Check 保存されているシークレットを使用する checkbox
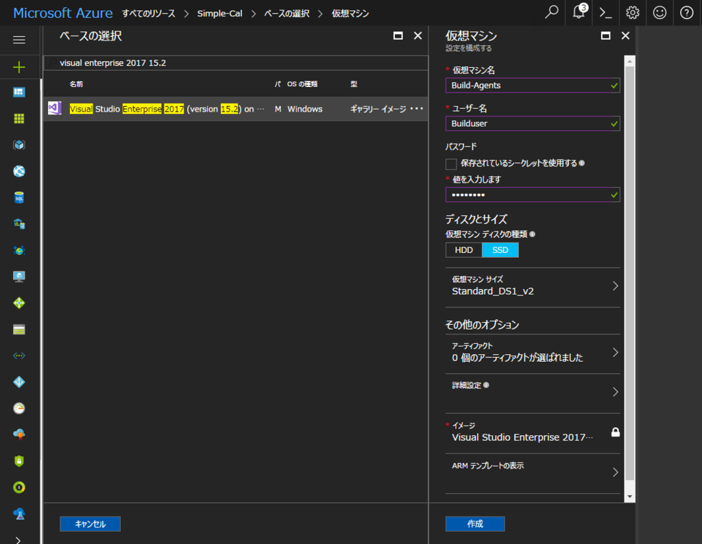The width and height of the screenshot is (702, 544). click(x=451, y=164)
